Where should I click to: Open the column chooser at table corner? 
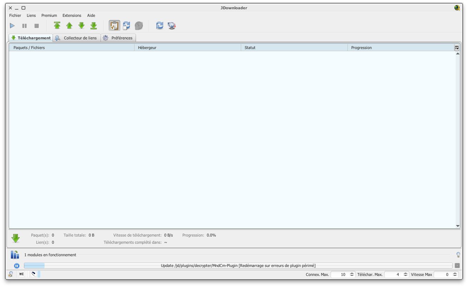coord(457,48)
